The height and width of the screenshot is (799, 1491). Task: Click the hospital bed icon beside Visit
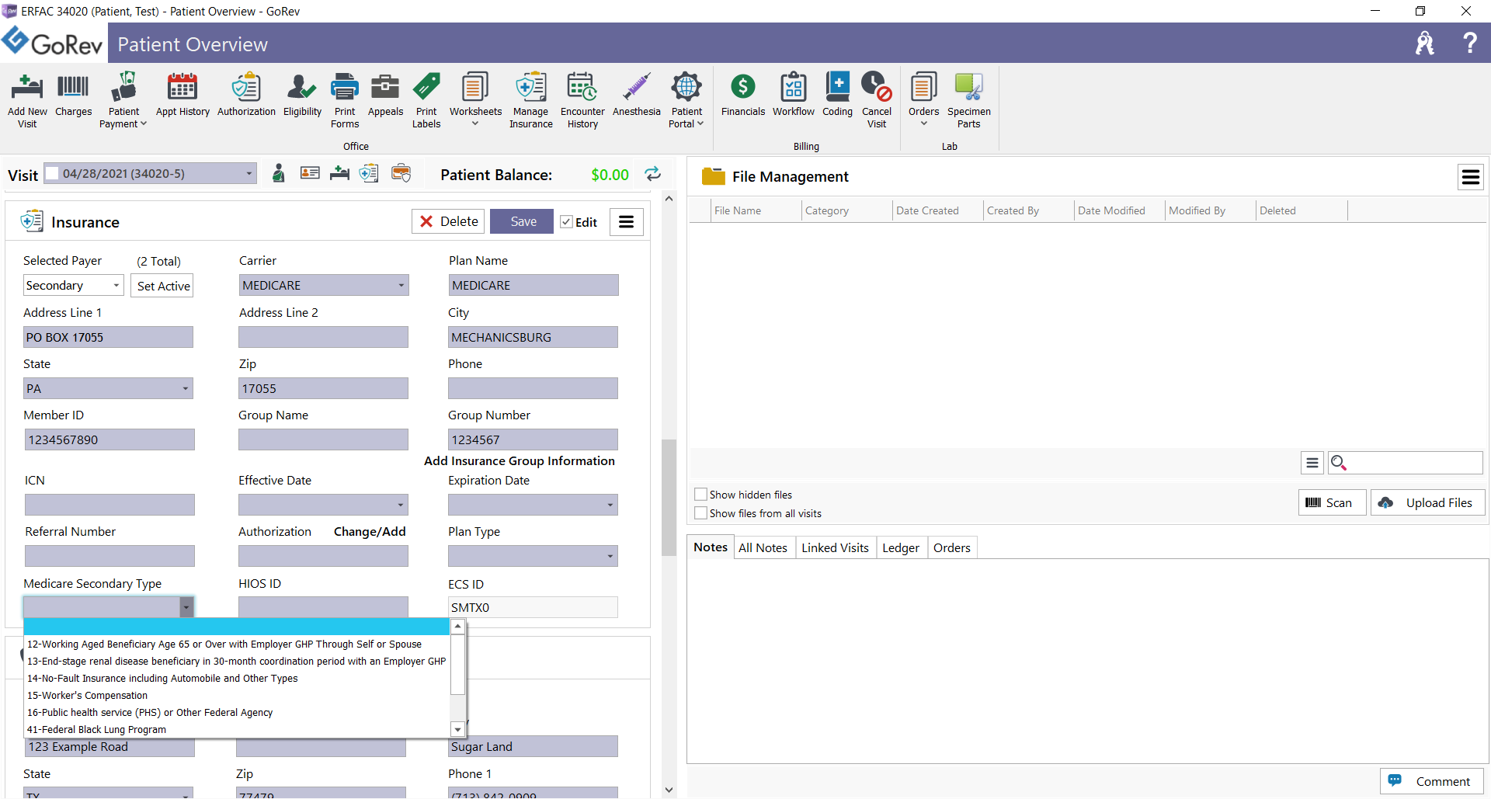(x=339, y=173)
